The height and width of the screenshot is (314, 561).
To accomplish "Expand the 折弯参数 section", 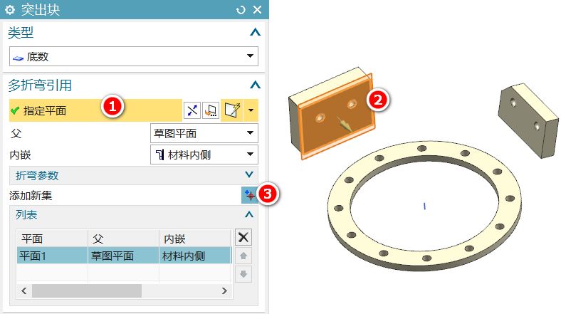I will pos(249,174).
